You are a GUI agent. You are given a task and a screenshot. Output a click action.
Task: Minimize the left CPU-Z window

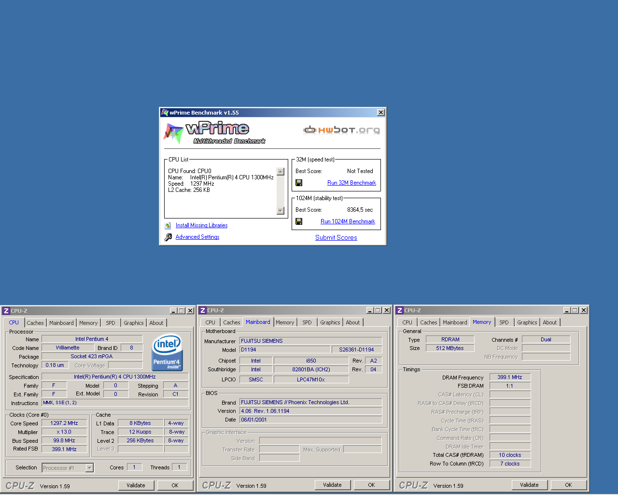pos(173,311)
